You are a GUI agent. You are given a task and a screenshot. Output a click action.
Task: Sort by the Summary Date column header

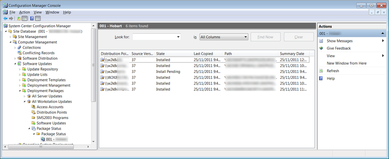point(294,54)
